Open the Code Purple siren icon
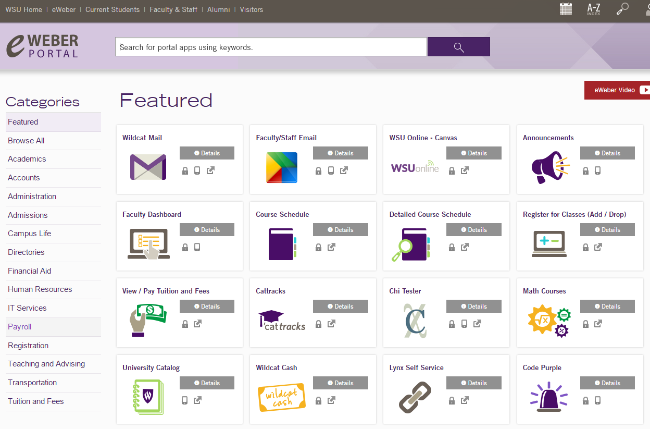This screenshot has height=429, width=650. click(x=548, y=397)
